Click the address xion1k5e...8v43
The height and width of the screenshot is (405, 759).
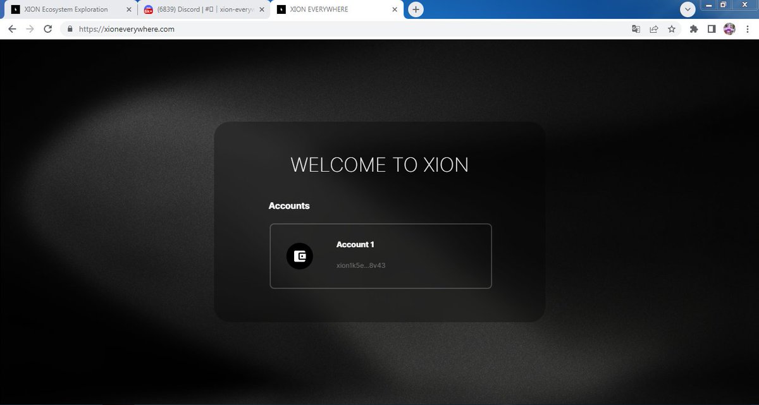click(x=361, y=265)
